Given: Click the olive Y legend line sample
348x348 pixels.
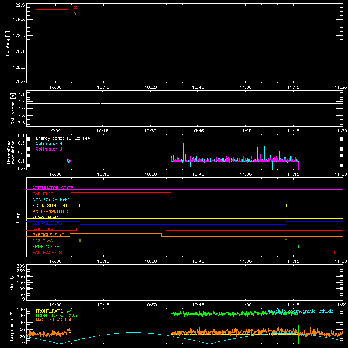Looking at the screenshot, I should click(52, 15).
